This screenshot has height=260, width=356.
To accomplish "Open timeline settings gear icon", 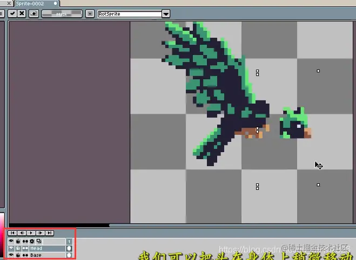I will coord(32,241).
